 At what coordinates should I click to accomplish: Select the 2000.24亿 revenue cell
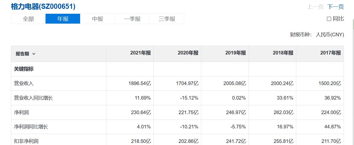pyautogui.click(x=272, y=84)
